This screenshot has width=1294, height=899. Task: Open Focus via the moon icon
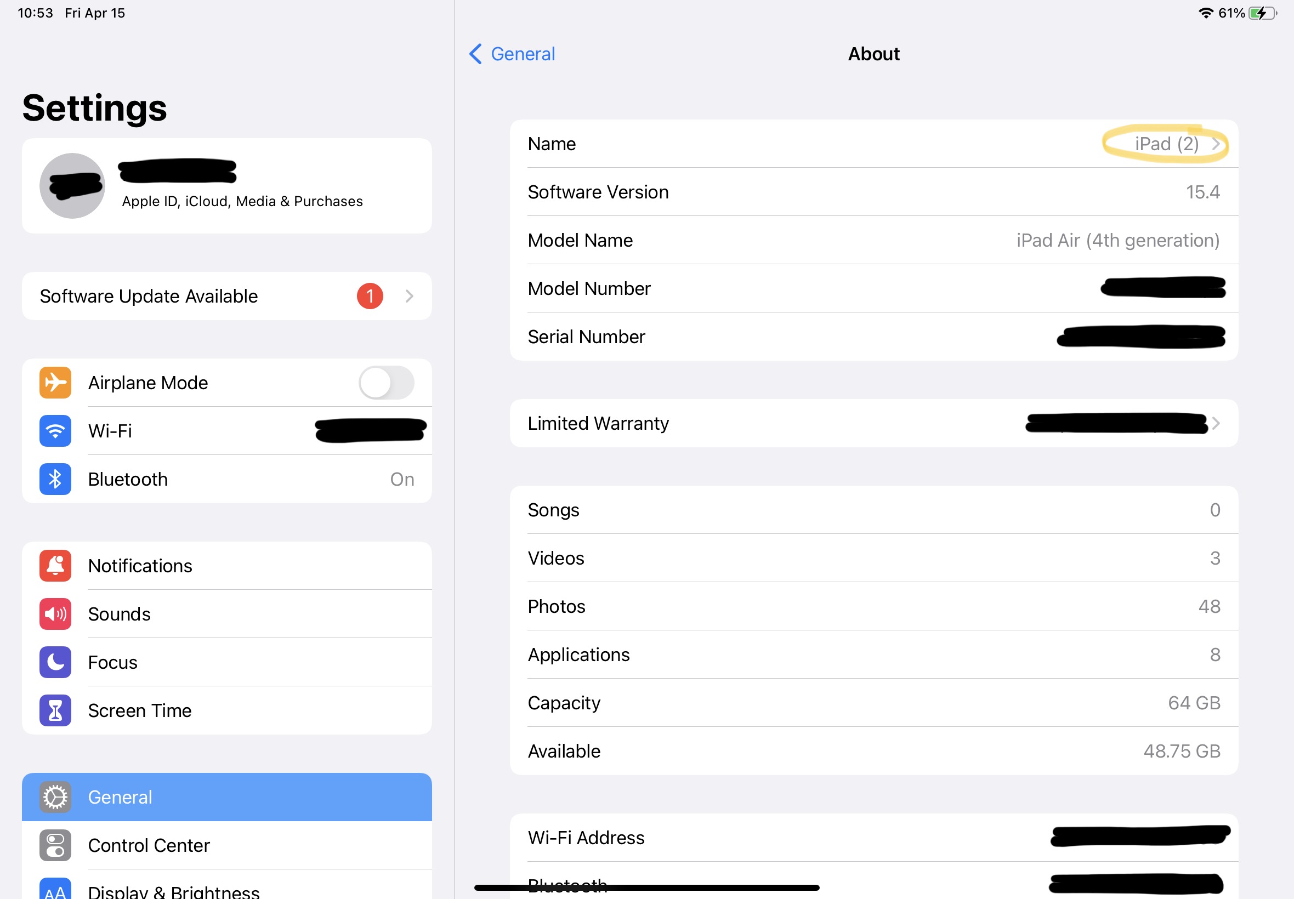[x=55, y=662]
